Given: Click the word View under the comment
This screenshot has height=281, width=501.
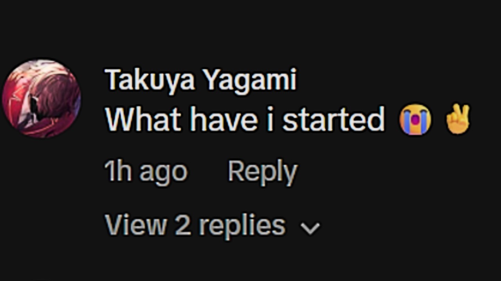Looking at the screenshot, I should coord(135,225).
